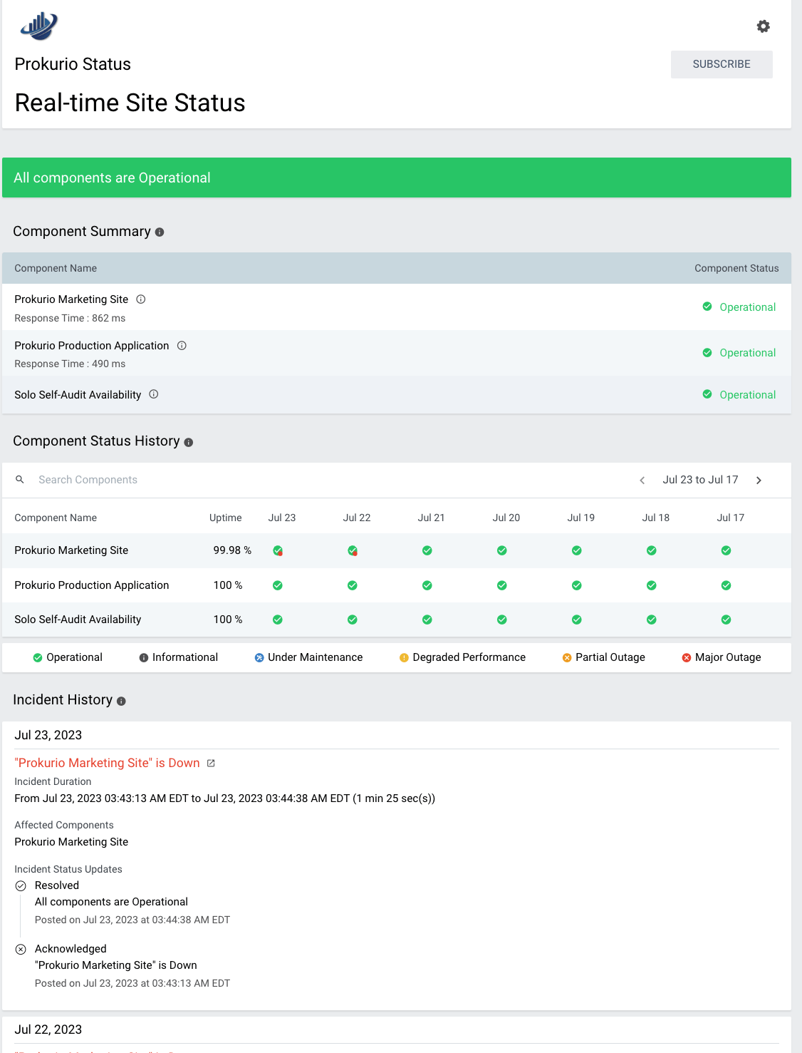This screenshot has width=802, height=1053.
Task: Click Solo Self-Audit status icon for Jul 21
Action: 427,620
